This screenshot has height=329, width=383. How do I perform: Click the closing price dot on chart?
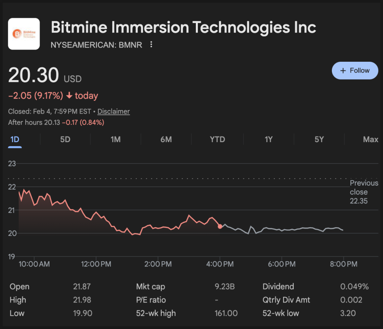(x=220, y=226)
